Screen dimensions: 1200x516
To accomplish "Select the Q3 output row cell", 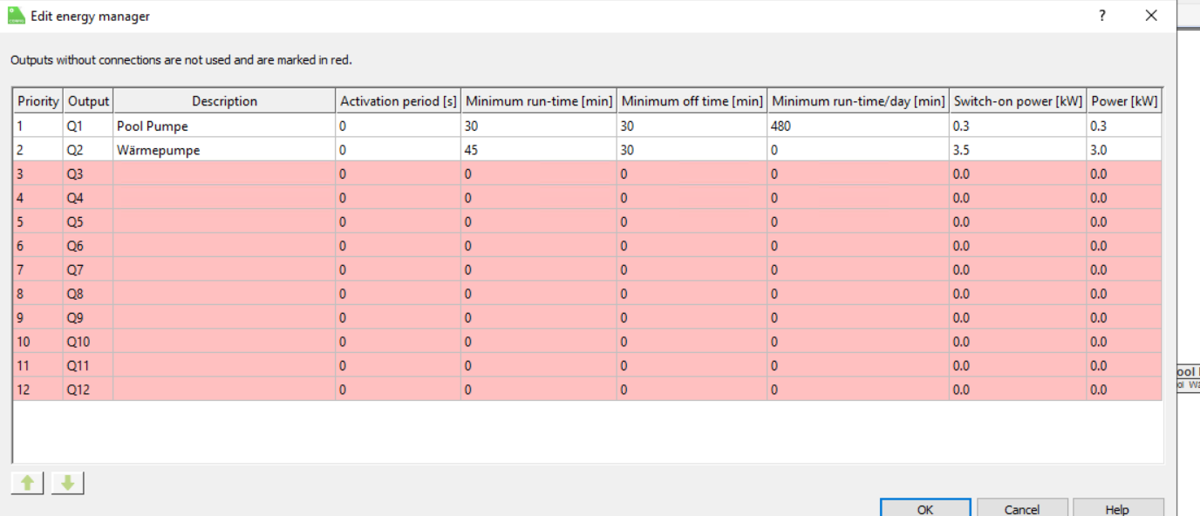I will click(88, 174).
